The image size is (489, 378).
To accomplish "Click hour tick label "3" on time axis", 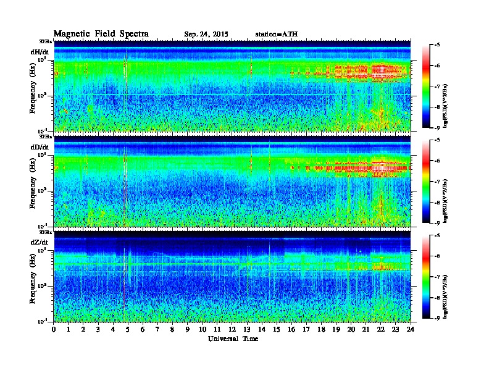I will [x=98, y=329].
